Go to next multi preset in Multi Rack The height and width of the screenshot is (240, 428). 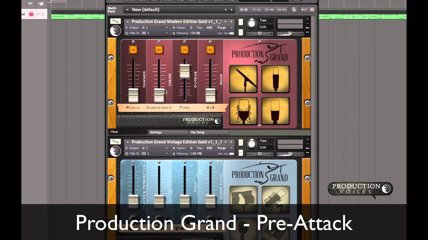tap(231, 10)
